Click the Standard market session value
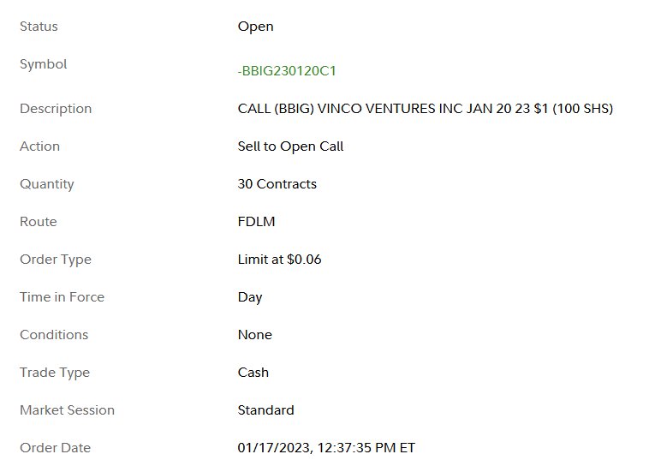The image size is (655, 472). click(265, 409)
